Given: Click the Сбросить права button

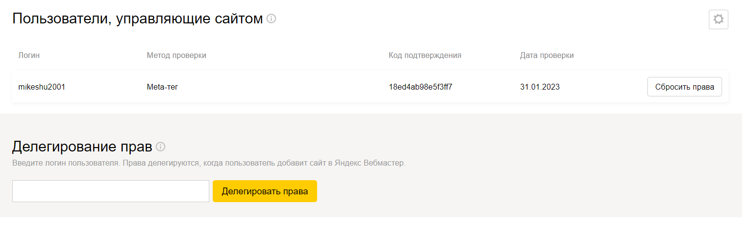Looking at the screenshot, I should click(x=684, y=87).
